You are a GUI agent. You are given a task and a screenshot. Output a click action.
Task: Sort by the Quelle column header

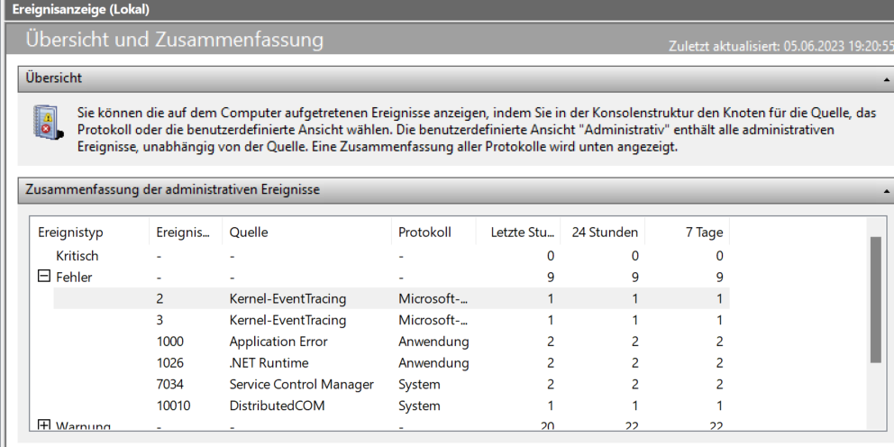point(249,233)
